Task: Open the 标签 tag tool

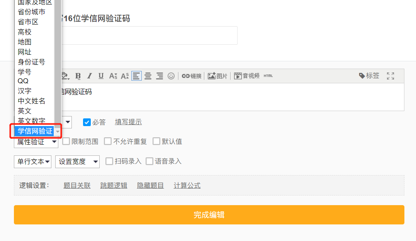Action: coord(369,76)
